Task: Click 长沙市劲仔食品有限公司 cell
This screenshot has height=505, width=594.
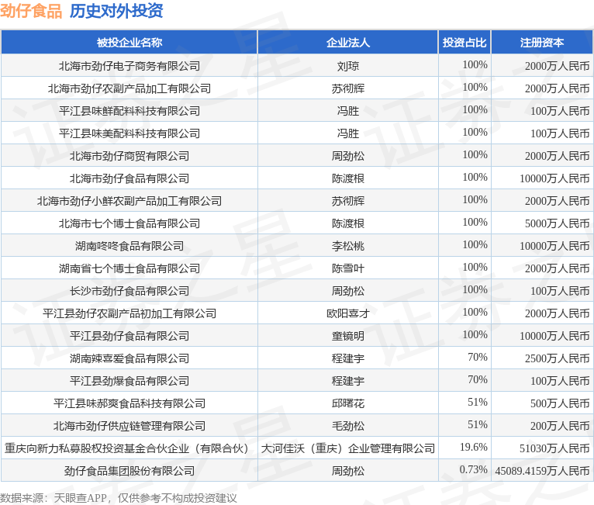Action: tap(130, 291)
